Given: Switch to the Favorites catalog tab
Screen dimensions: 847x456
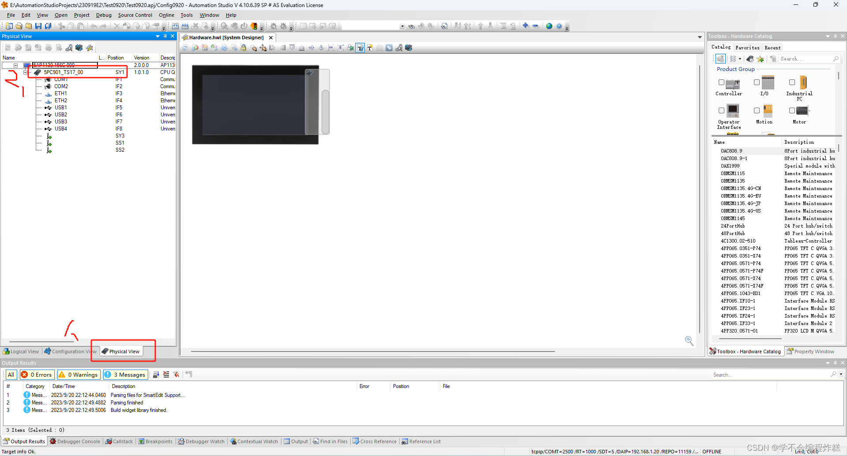Looking at the screenshot, I should click(x=747, y=48).
